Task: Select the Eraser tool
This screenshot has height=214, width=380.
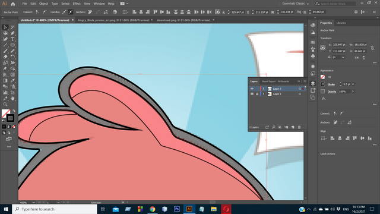Action: pyautogui.click(x=5, y=57)
